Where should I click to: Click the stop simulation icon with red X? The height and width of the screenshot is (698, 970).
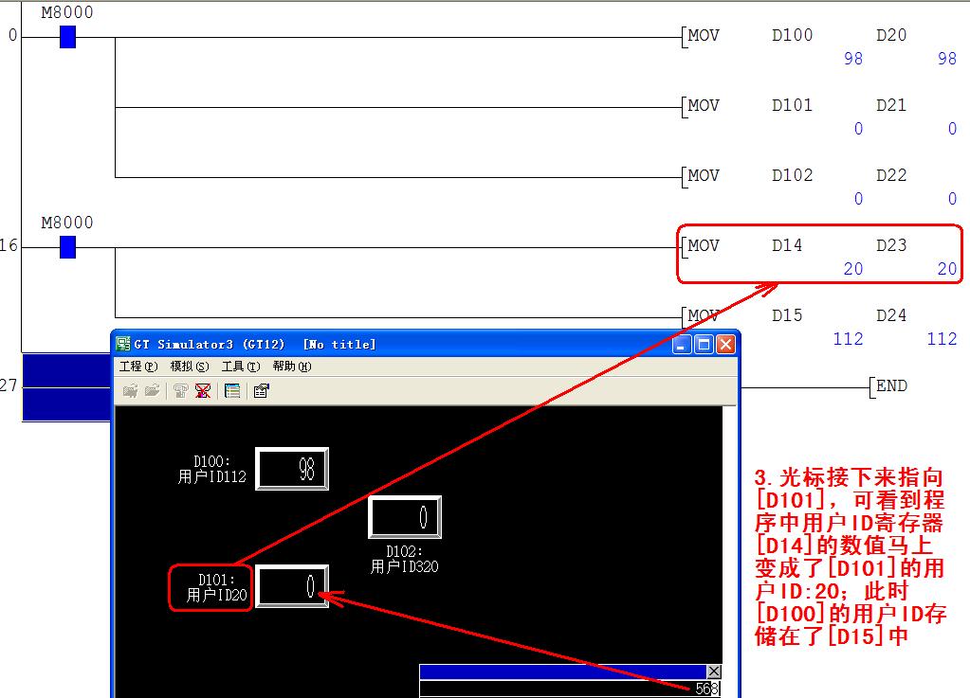[x=202, y=390]
